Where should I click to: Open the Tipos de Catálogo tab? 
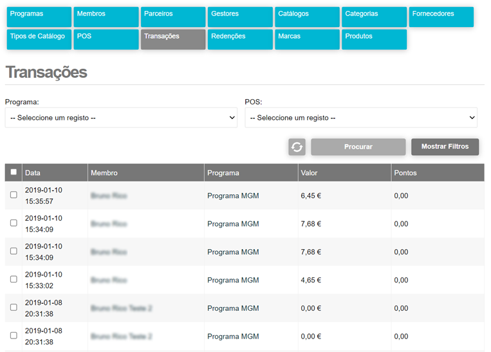pos(39,39)
